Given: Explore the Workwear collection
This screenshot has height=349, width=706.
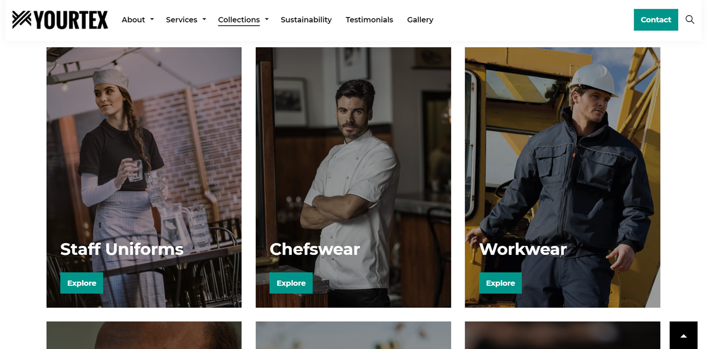Looking at the screenshot, I should point(501,283).
